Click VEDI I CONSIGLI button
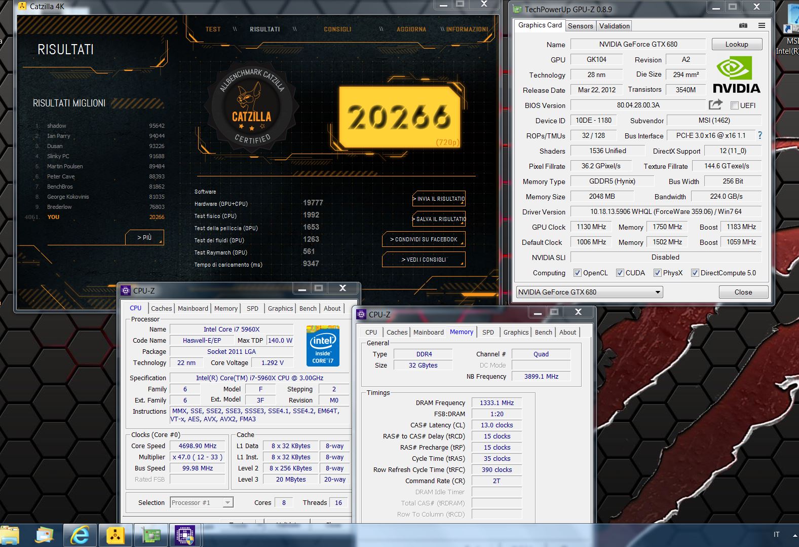Viewport: 799px width, 547px height. 424,260
